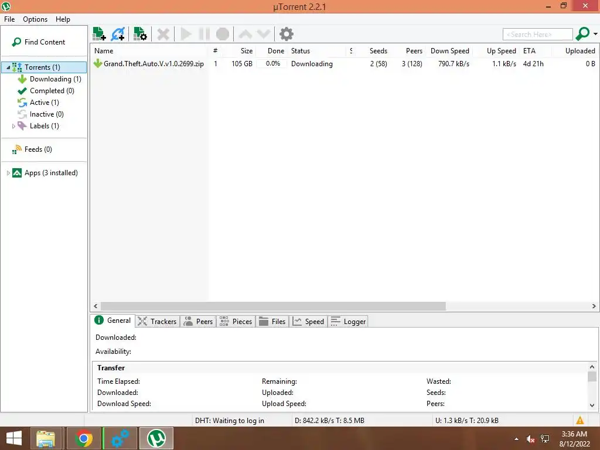
Task: Click the Stop torrent icon
Action: [x=222, y=34]
